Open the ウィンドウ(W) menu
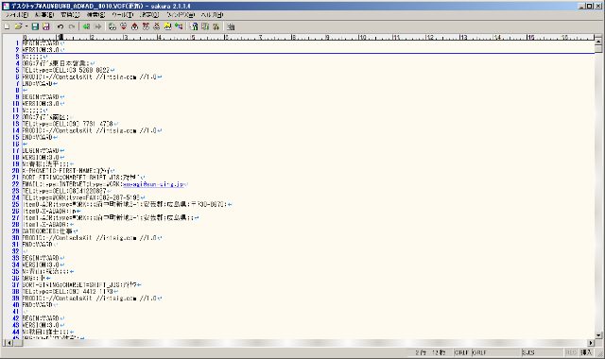The height and width of the screenshot is (359, 605). (x=181, y=15)
